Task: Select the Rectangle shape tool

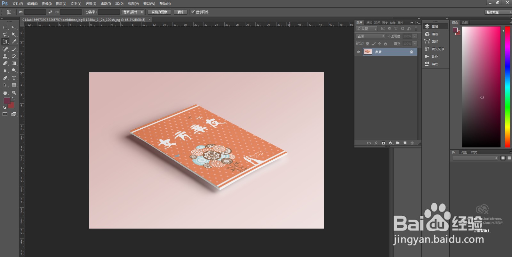Action: tap(14, 85)
